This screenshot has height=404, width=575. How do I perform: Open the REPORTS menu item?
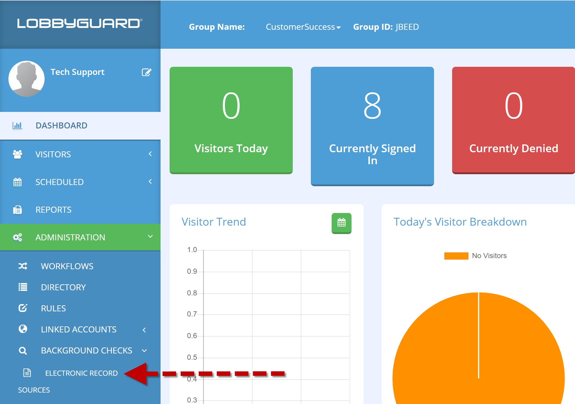tap(80, 210)
